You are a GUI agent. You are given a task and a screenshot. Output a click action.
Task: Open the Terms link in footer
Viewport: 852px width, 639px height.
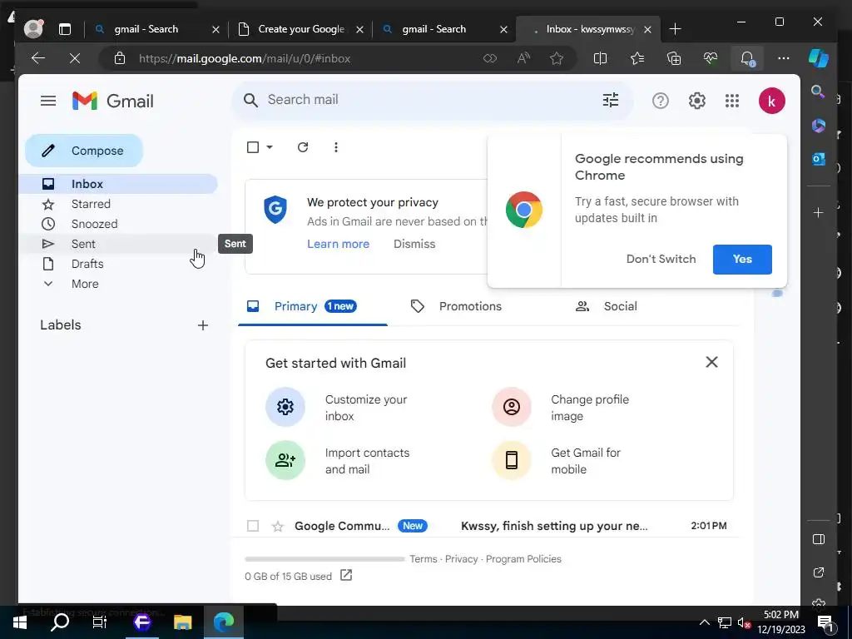click(424, 559)
